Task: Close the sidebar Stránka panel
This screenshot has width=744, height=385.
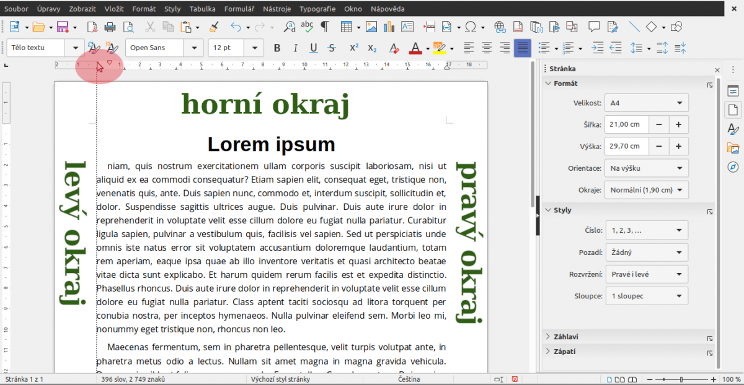Action: (x=717, y=70)
